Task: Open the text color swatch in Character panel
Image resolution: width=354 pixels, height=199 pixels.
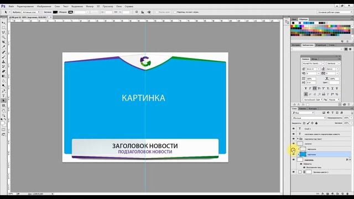Action: pyautogui.click(x=334, y=83)
